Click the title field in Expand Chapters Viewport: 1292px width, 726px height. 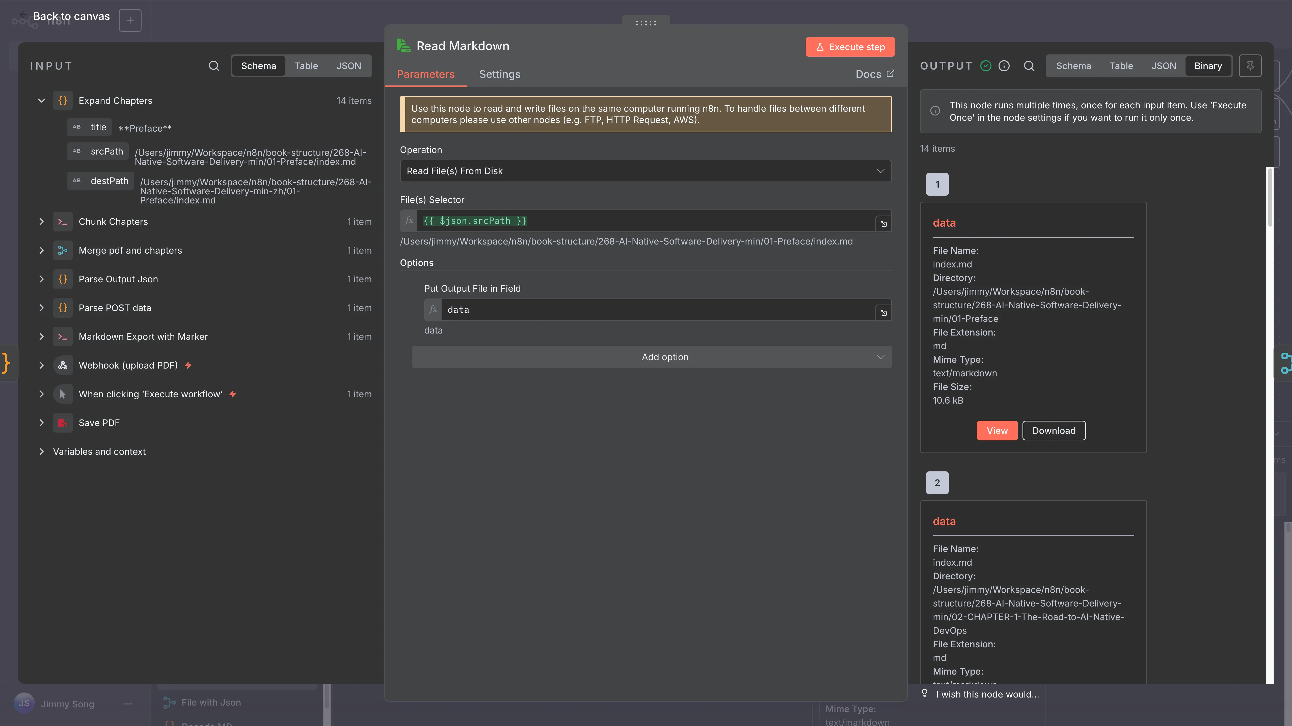(x=89, y=127)
